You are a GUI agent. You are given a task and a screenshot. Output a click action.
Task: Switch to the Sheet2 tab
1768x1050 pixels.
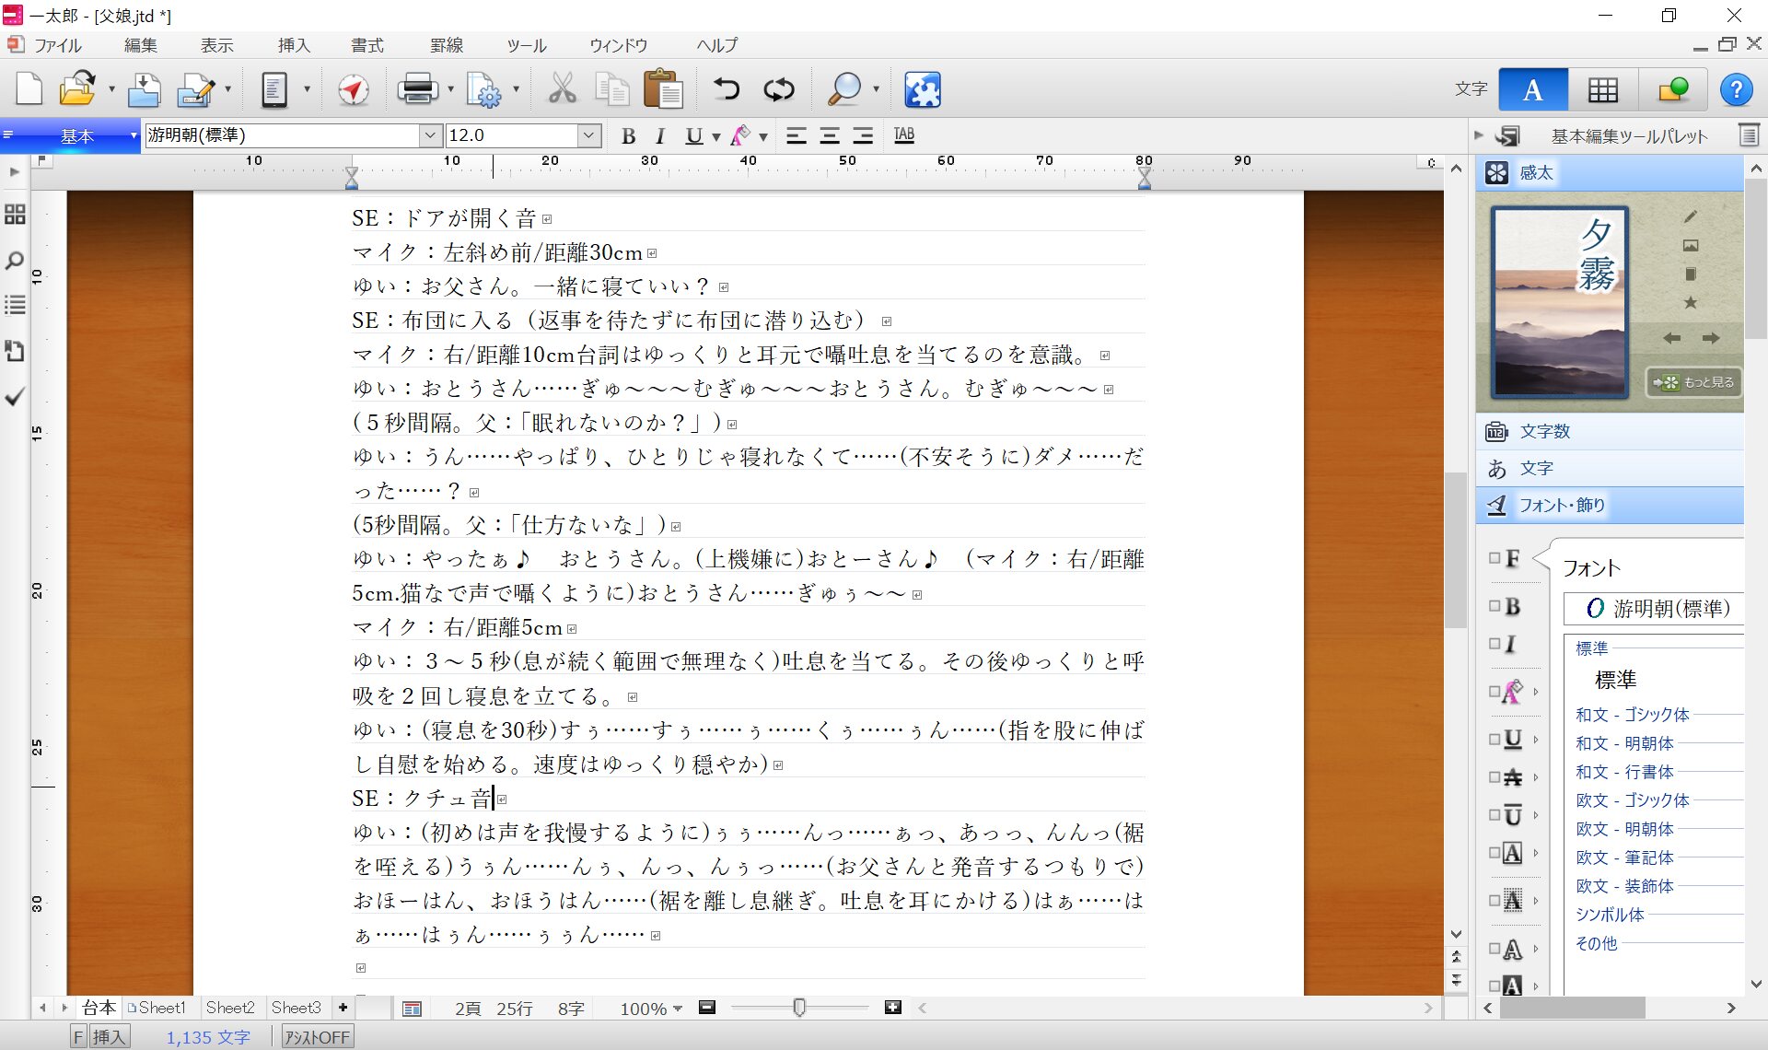(x=229, y=1008)
